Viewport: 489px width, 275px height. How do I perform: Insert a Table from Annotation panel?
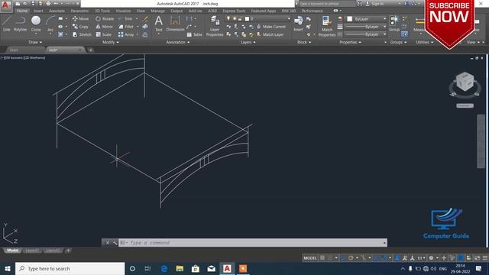(194, 34)
